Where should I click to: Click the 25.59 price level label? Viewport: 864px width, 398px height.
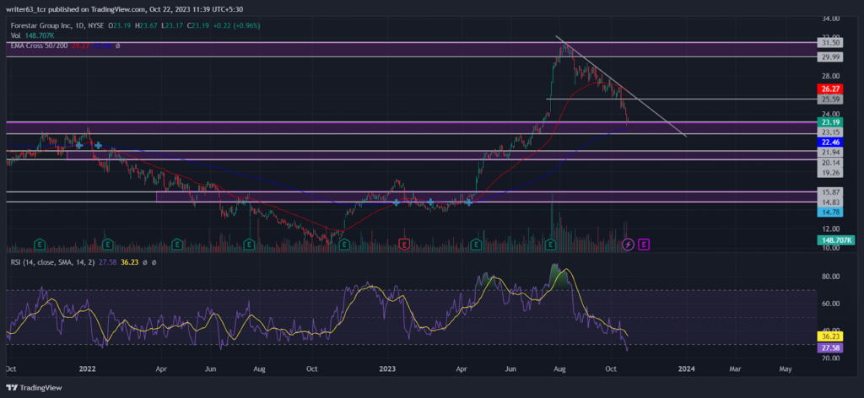pyautogui.click(x=829, y=99)
